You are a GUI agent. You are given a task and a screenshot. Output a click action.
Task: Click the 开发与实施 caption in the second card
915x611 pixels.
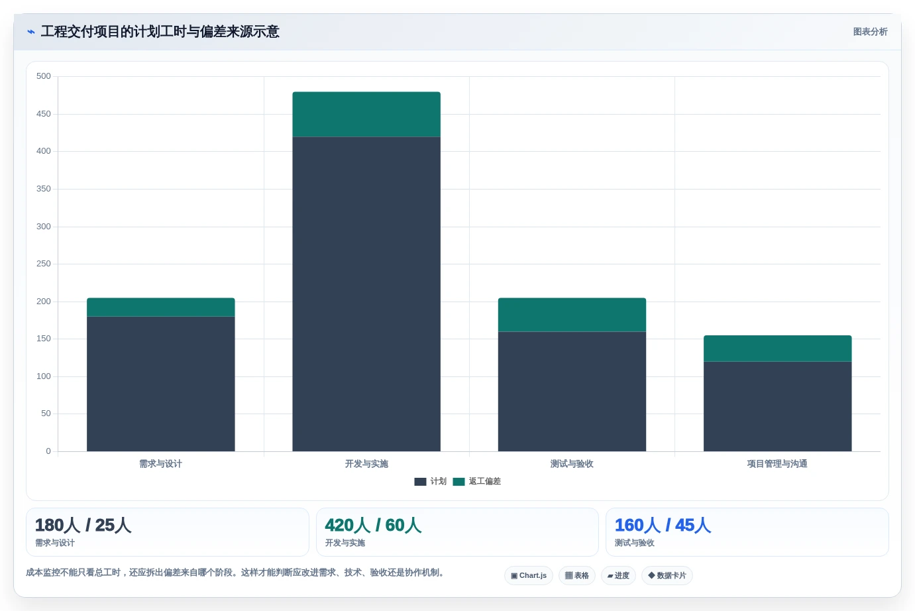[345, 543]
